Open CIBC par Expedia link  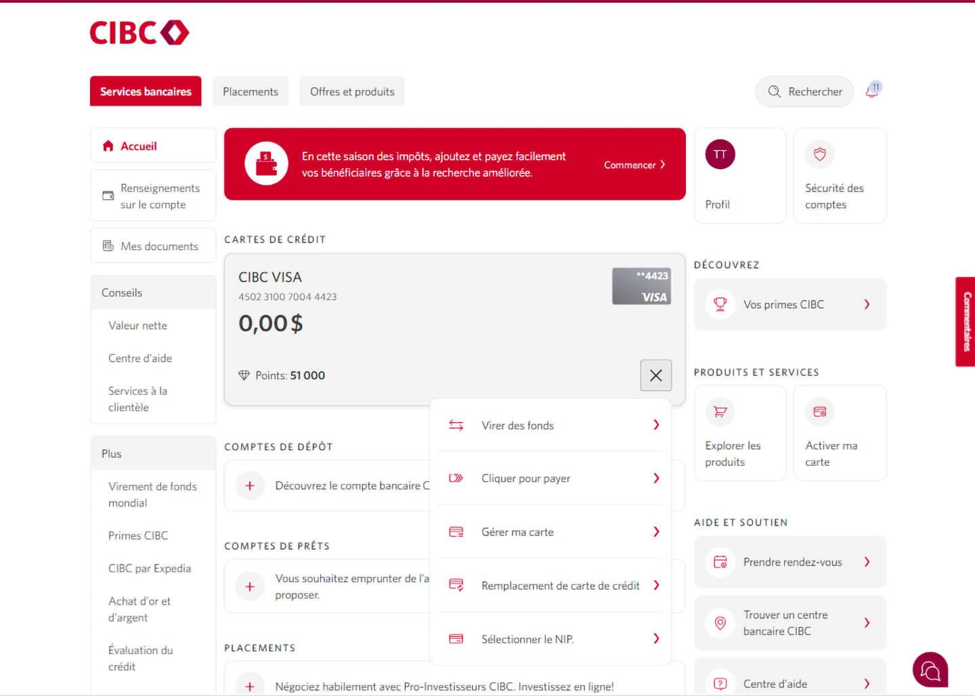(x=150, y=568)
